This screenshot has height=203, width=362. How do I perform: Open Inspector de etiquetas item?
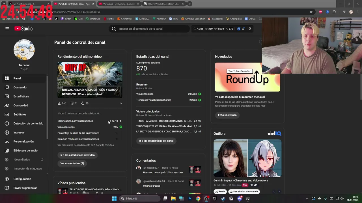tap(24, 169)
